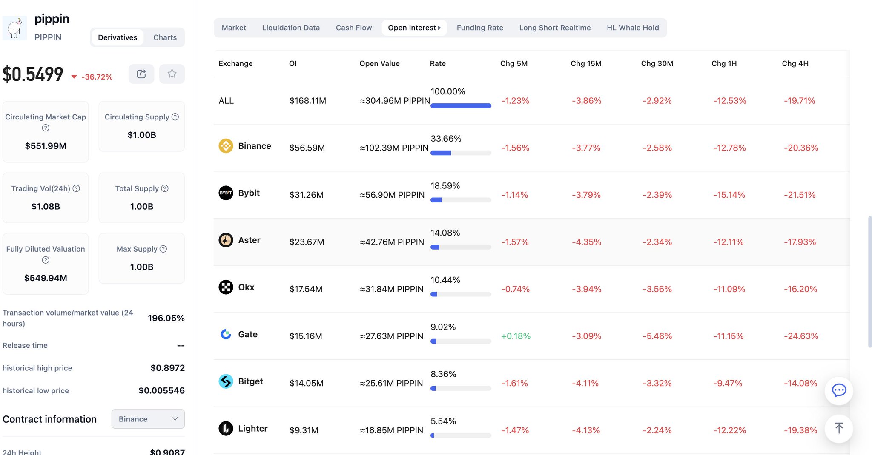Click the share icon next to price

tap(141, 74)
